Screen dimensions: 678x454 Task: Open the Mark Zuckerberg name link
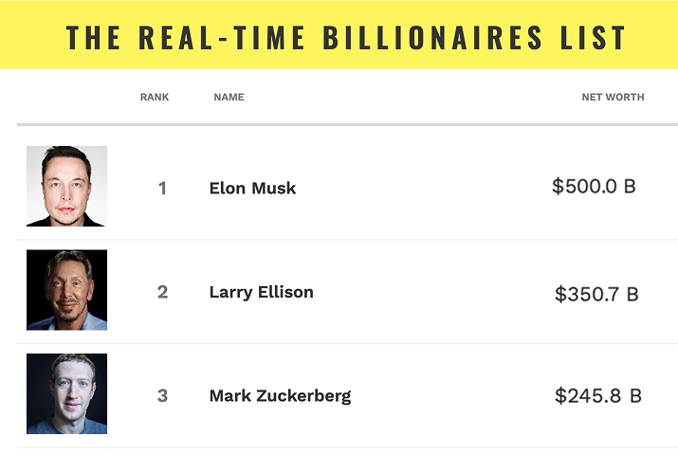[280, 395]
